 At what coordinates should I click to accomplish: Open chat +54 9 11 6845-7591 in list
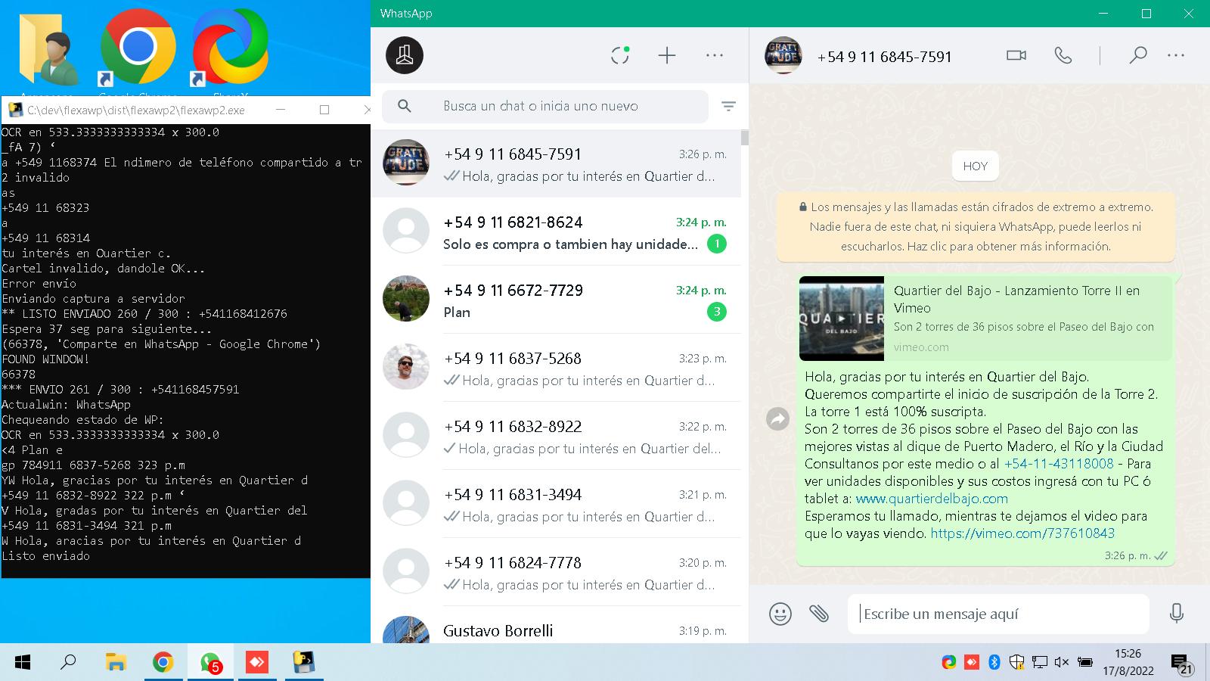click(x=556, y=163)
